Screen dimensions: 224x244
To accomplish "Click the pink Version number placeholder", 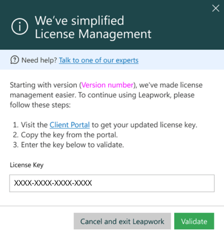I will [x=108, y=85].
